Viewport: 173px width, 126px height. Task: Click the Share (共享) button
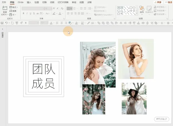tap(158, 2)
